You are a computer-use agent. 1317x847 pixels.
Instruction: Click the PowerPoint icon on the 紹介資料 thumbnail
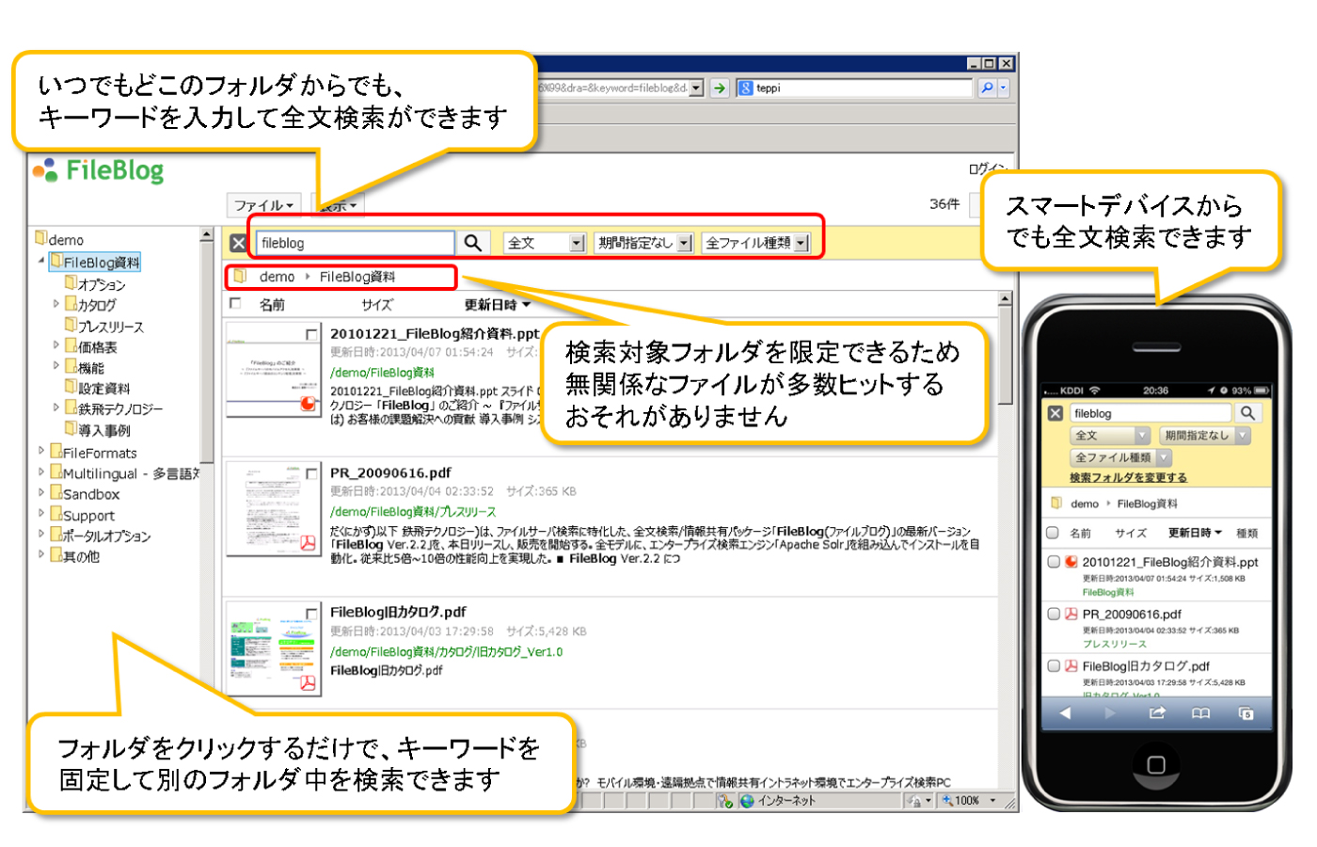pos(307,403)
